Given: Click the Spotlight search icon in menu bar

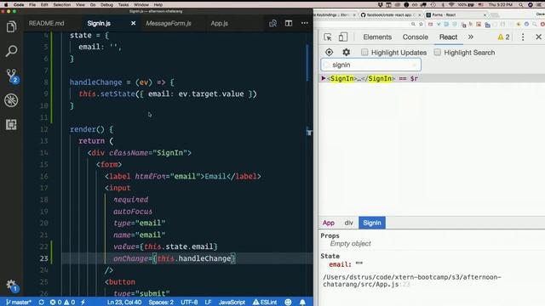Looking at the screenshot, I should coord(520,4).
